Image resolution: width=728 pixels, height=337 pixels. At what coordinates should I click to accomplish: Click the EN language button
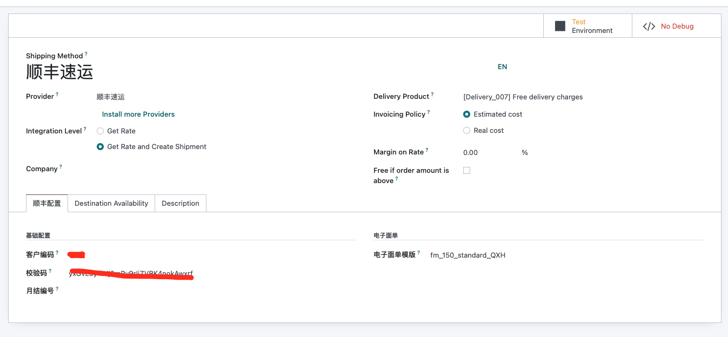point(503,67)
